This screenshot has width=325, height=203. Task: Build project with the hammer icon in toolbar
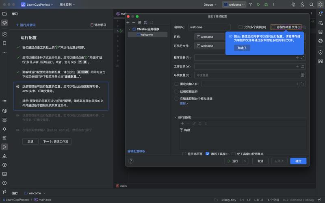click(251, 4)
